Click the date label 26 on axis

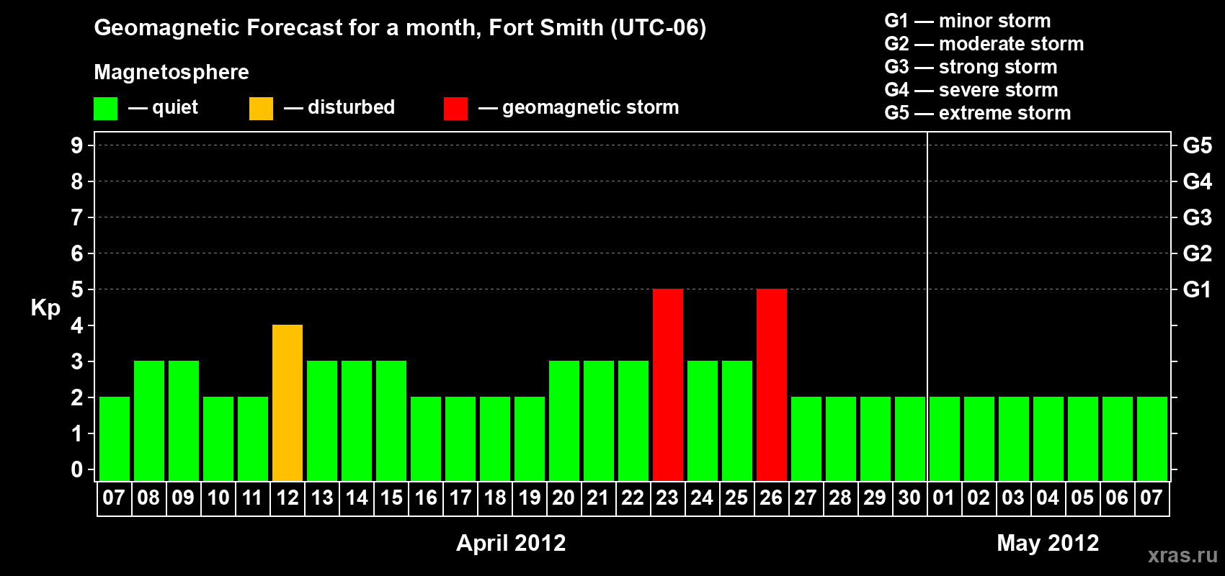point(771,498)
